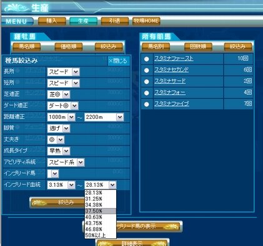Open the ダート適正 dropdown
The width and height of the screenshot is (263, 246).
coord(62,106)
